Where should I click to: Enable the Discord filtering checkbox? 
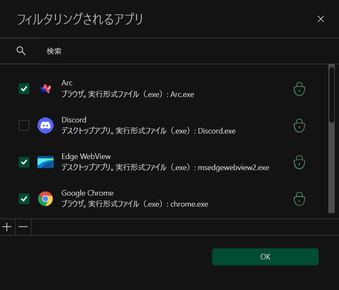pyautogui.click(x=24, y=125)
